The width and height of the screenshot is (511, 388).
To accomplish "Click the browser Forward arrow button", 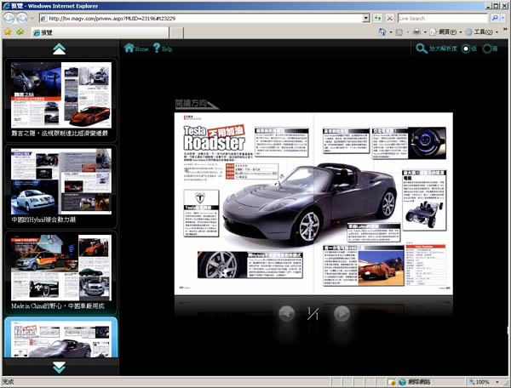I will tap(22, 18).
